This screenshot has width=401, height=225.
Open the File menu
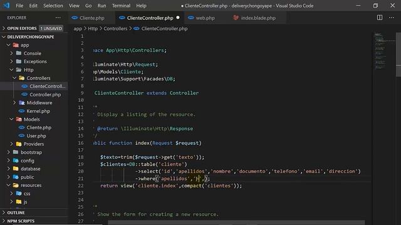19,6
